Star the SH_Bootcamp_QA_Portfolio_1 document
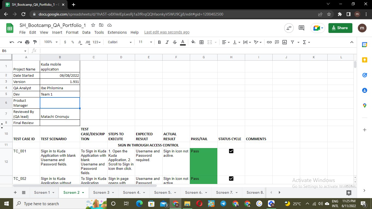 click(93, 25)
